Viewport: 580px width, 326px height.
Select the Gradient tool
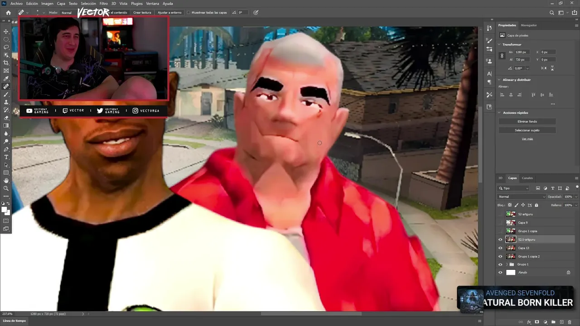point(6,126)
